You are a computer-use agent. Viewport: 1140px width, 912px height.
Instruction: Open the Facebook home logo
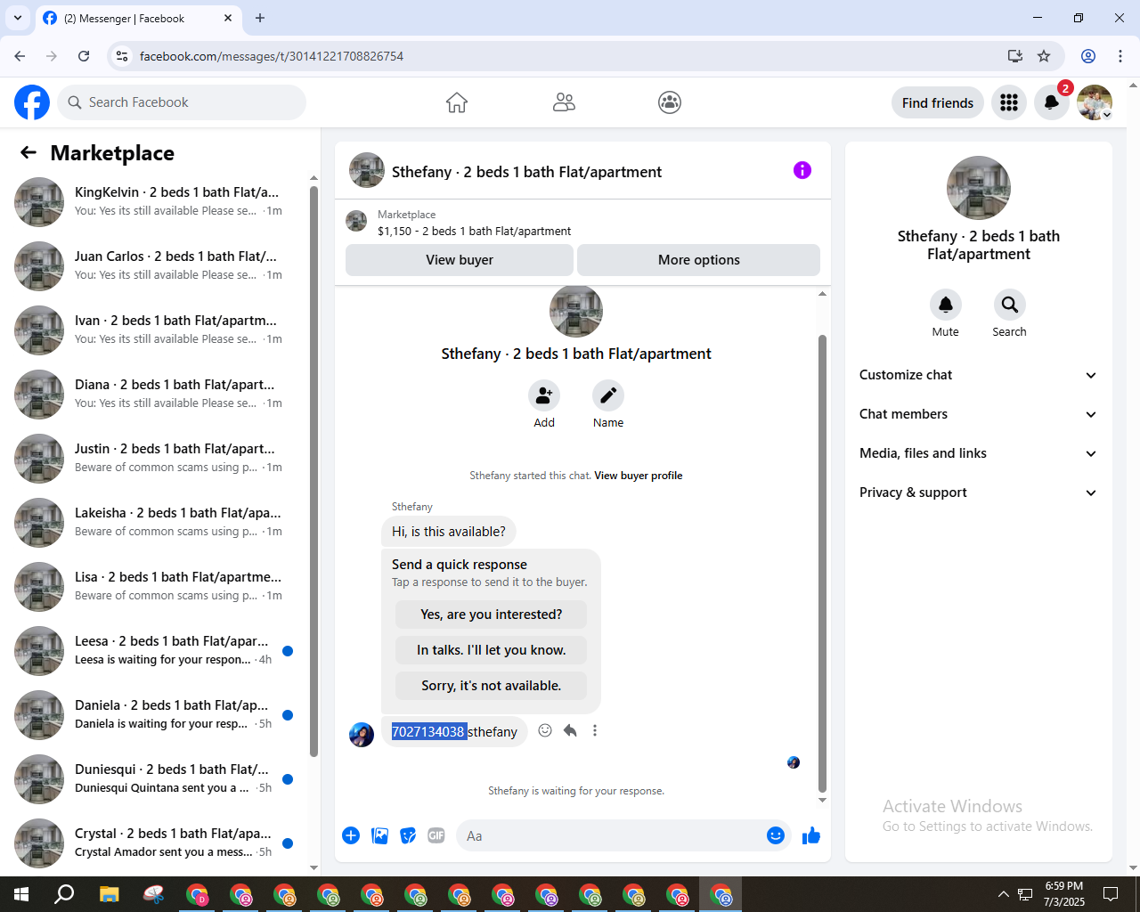(x=32, y=102)
